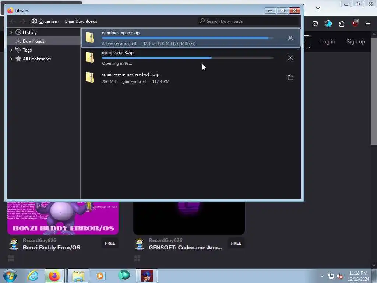Click the RecordGuy626 avatar on Bonzi Buddy card
The height and width of the screenshot is (283, 377).
14,244
